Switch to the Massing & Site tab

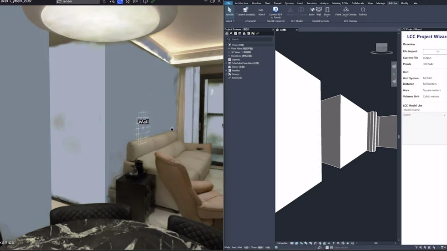[x=340, y=3]
